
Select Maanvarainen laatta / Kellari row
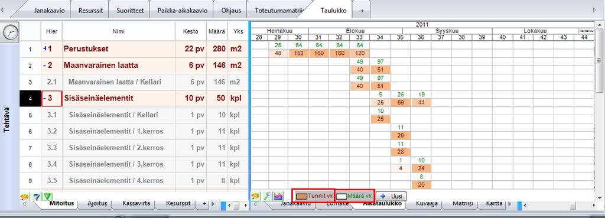[134, 82]
